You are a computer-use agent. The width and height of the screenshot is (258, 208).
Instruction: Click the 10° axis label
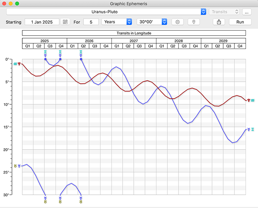[6, 104]
